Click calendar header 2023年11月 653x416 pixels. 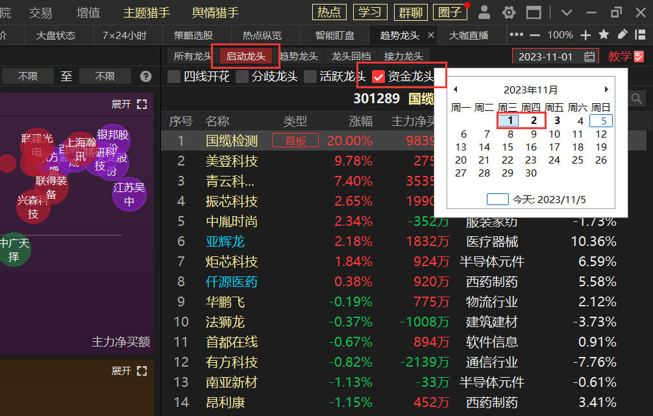pyautogui.click(x=530, y=90)
